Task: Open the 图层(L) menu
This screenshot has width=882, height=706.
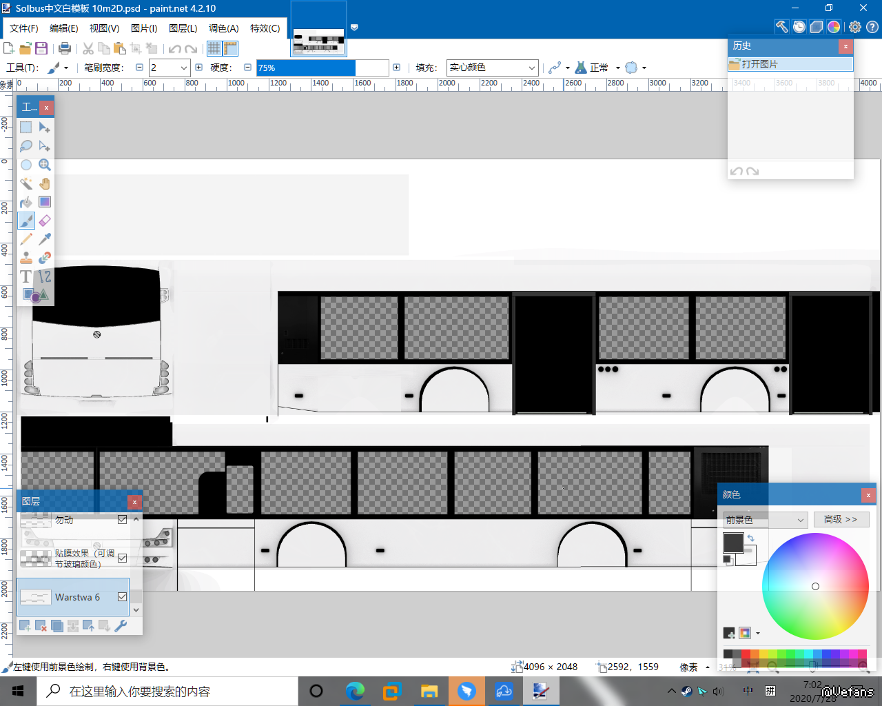Action: [x=183, y=28]
